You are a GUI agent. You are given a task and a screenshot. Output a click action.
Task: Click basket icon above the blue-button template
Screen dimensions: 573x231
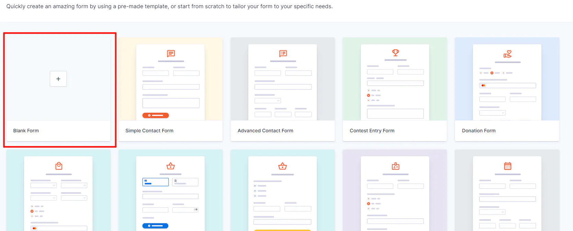[170, 166]
